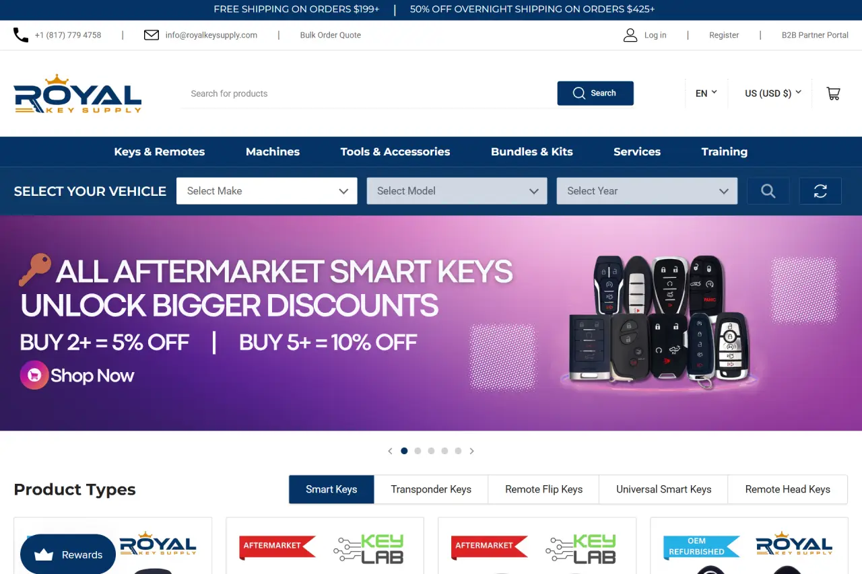Open the Keys & Remotes menu
The image size is (862, 574).
[160, 152]
